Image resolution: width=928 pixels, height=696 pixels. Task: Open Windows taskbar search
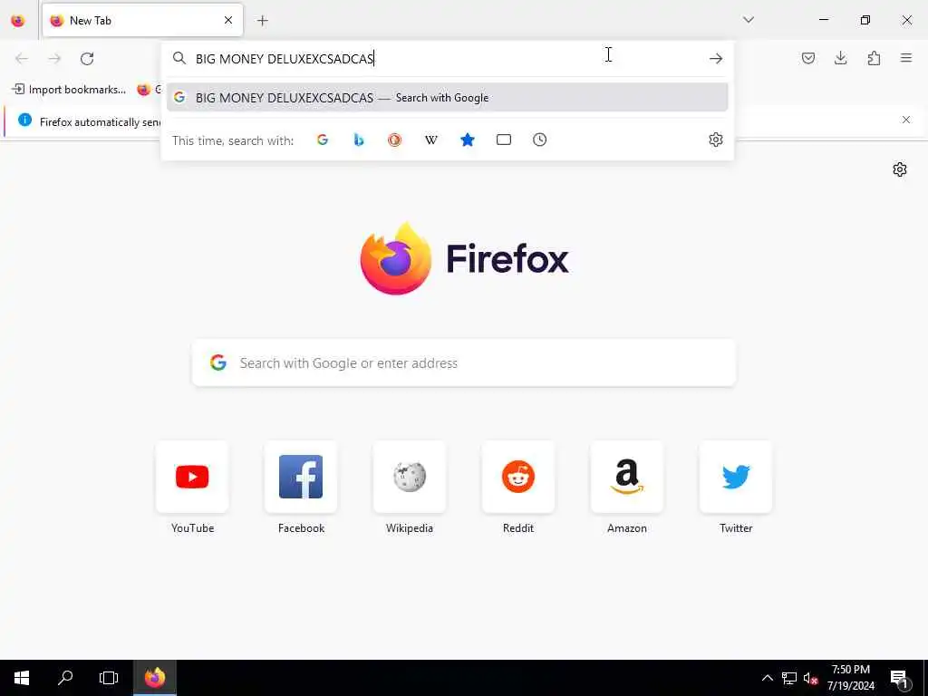pyautogui.click(x=65, y=678)
